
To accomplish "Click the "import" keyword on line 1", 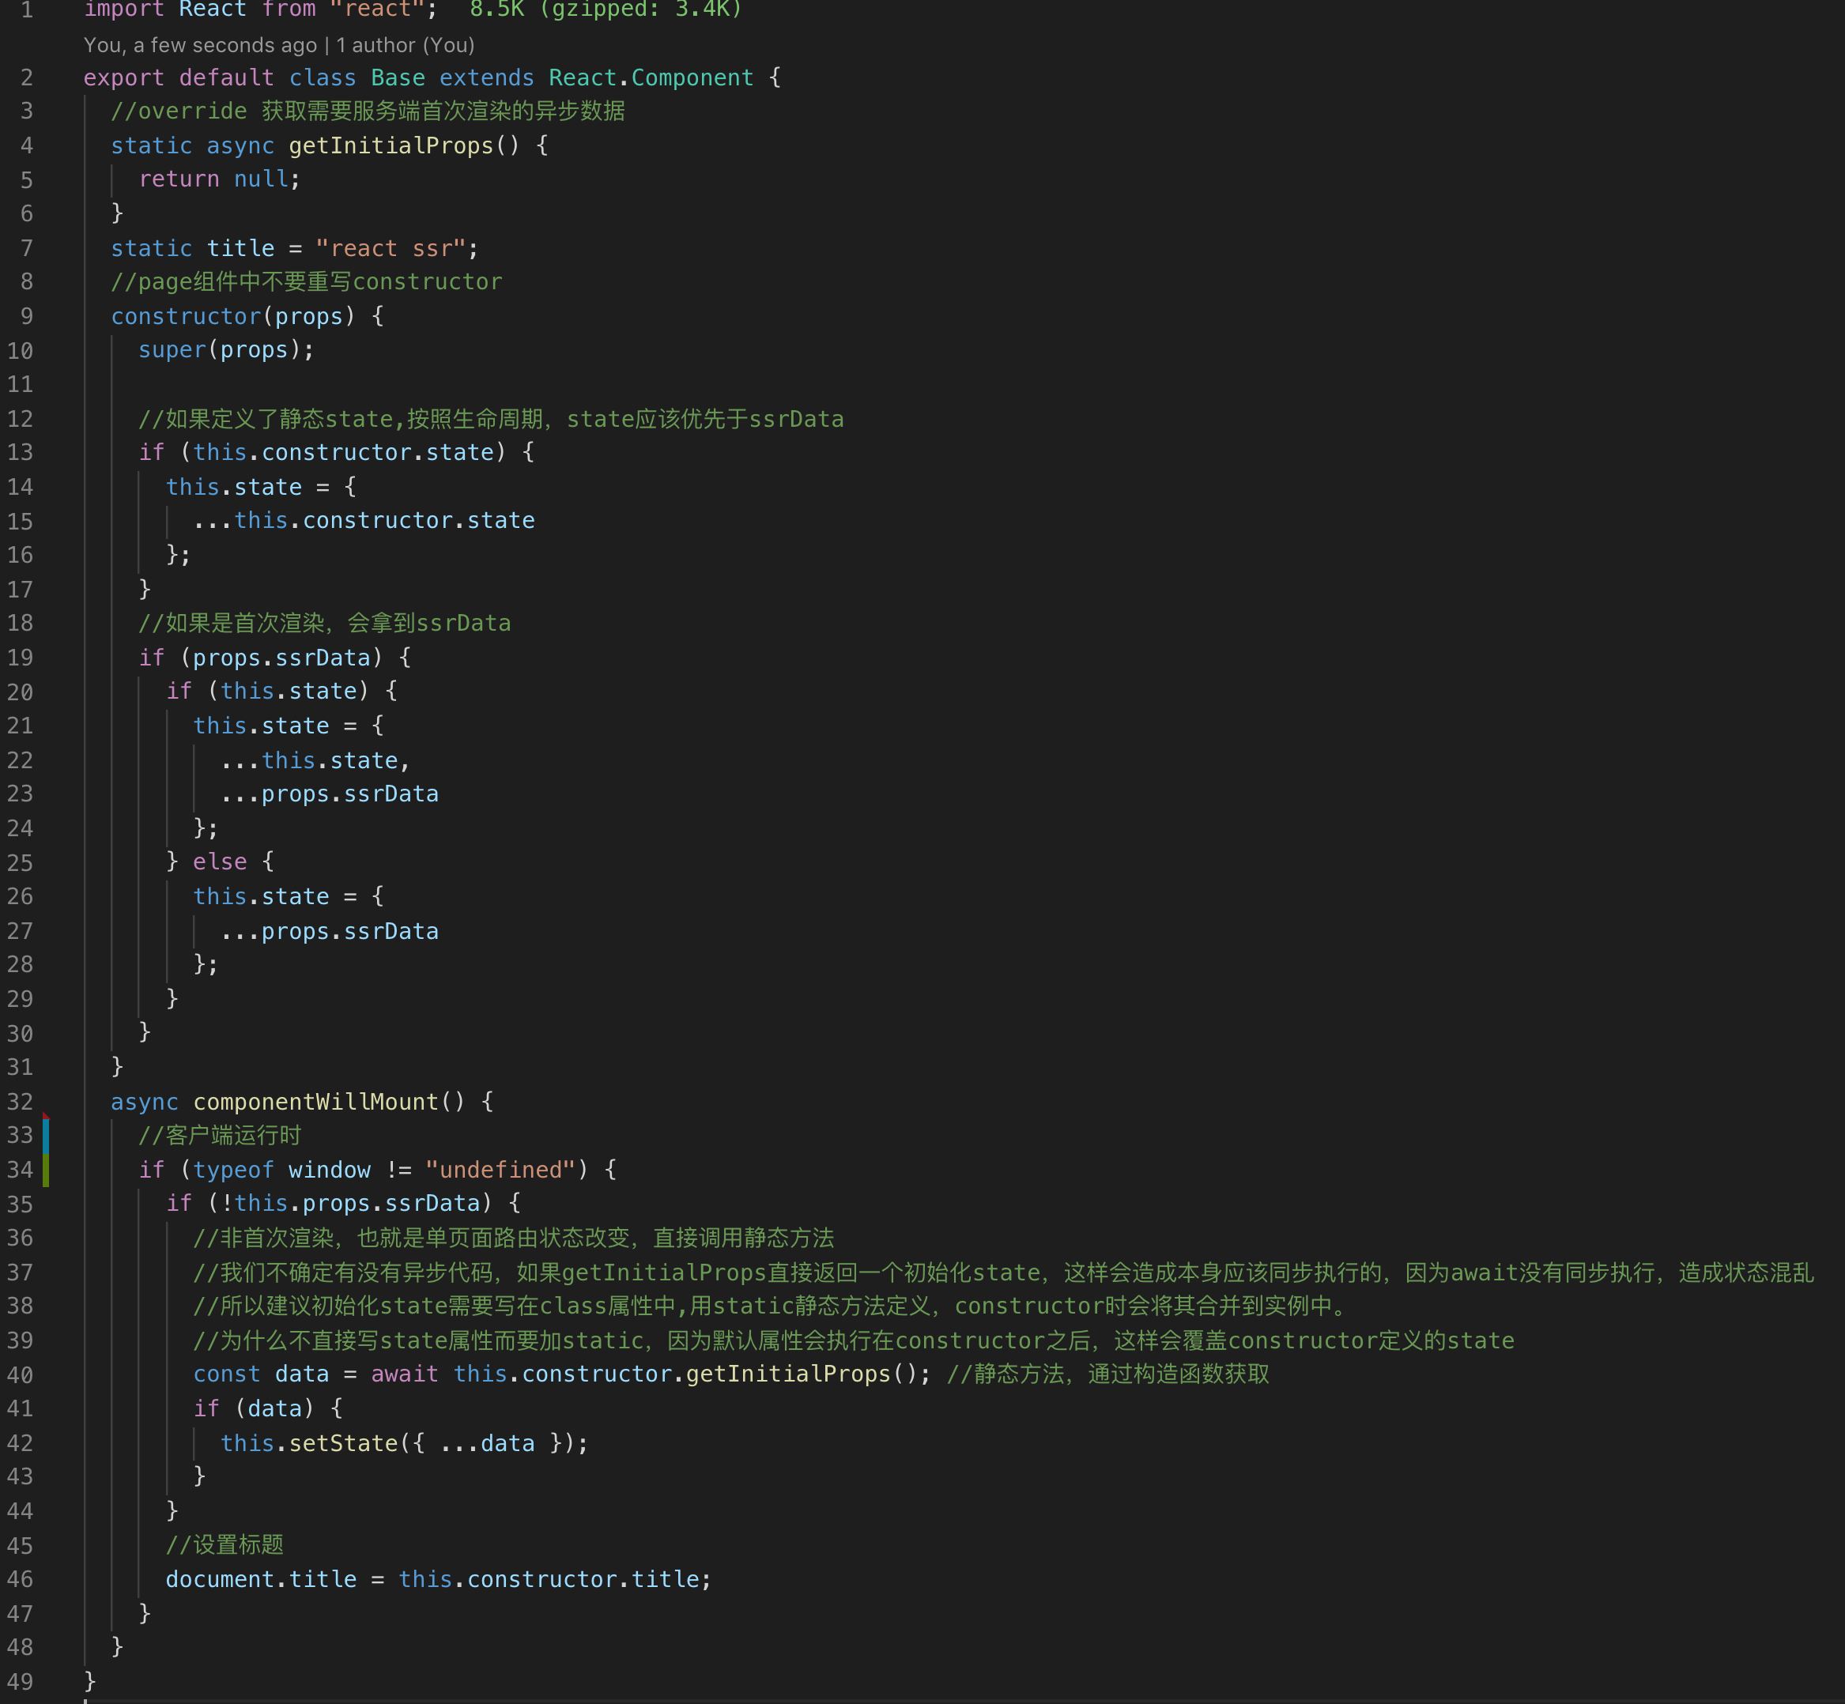I will [x=123, y=9].
